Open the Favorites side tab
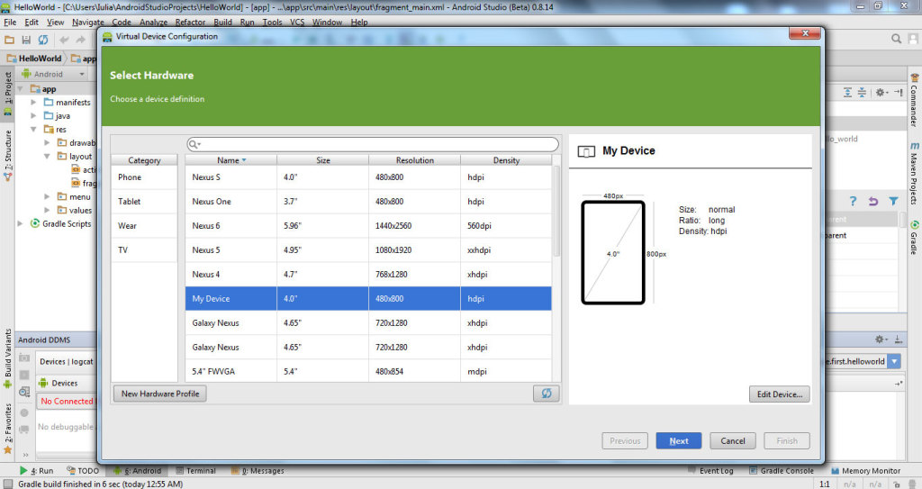922x489 pixels. coord(7,428)
